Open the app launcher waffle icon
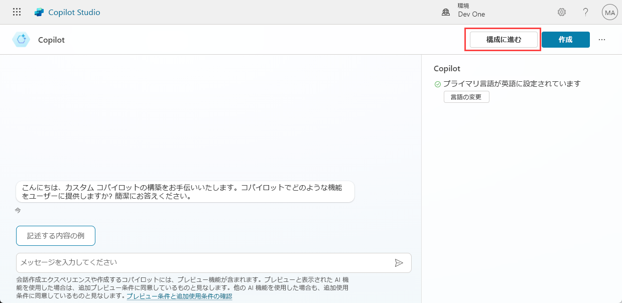The height and width of the screenshot is (303, 622). pyautogui.click(x=17, y=12)
